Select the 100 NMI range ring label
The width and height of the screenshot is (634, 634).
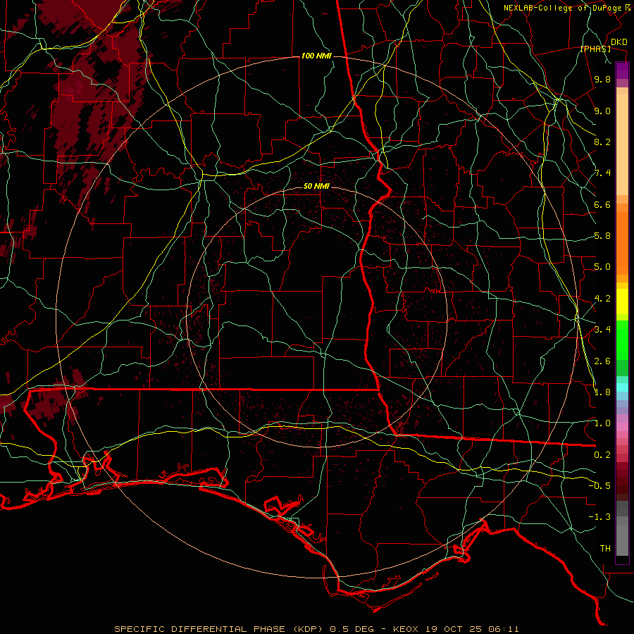(316, 56)
